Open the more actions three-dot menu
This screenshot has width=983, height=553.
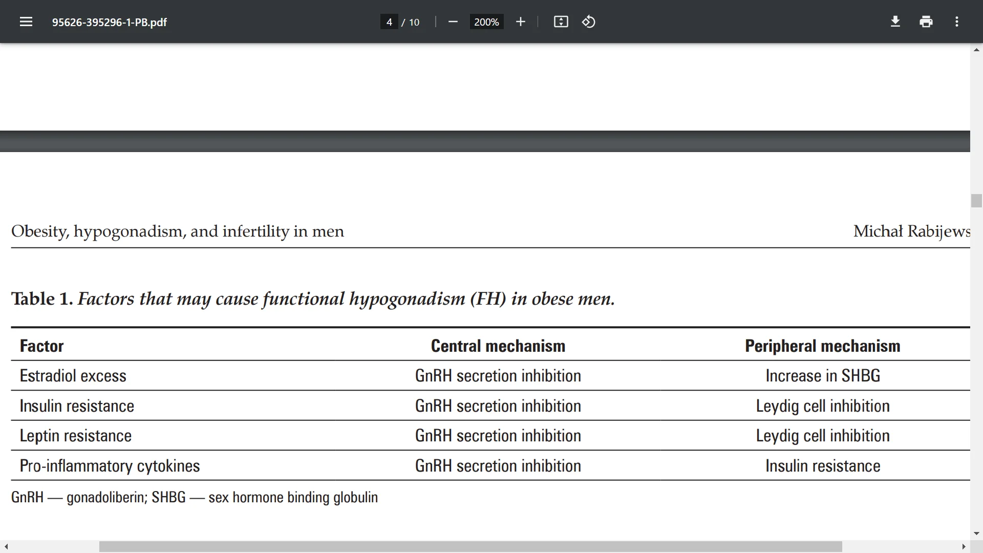pyautogui.click(x=957, y=22)
